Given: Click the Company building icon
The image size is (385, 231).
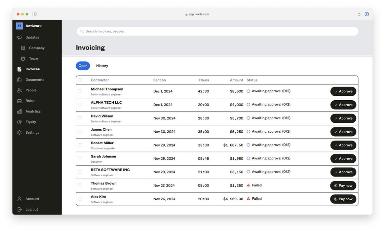Looking at the screenshot, I should tap(23, 48).
